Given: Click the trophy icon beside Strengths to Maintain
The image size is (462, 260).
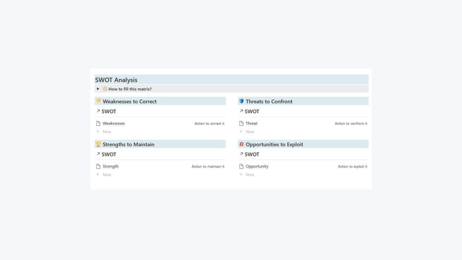Looking at the screenshot, I should click(98, 144).
